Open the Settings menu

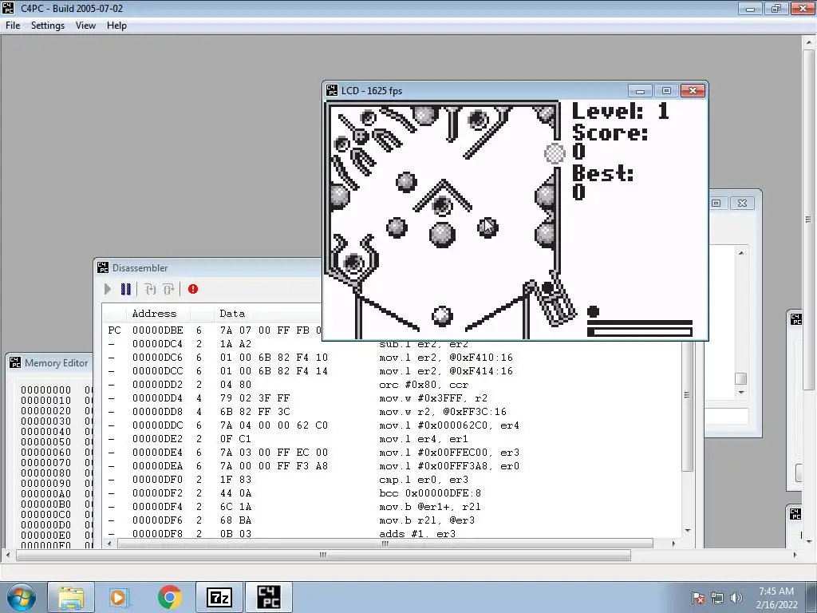tap(47, 26)
